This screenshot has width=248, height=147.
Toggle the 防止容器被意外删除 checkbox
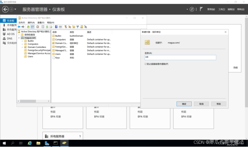(145, 64)
